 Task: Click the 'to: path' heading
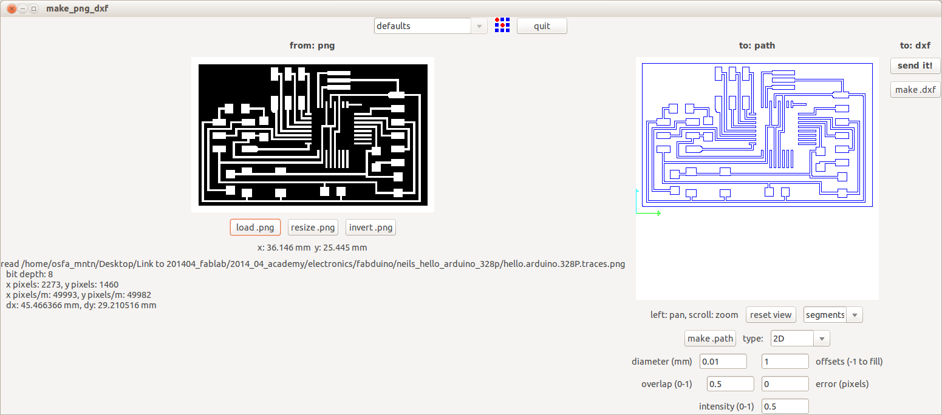(757, 46)
